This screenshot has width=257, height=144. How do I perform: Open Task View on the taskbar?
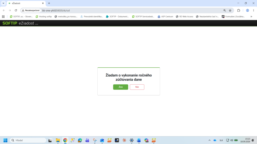tap(50, 140)
